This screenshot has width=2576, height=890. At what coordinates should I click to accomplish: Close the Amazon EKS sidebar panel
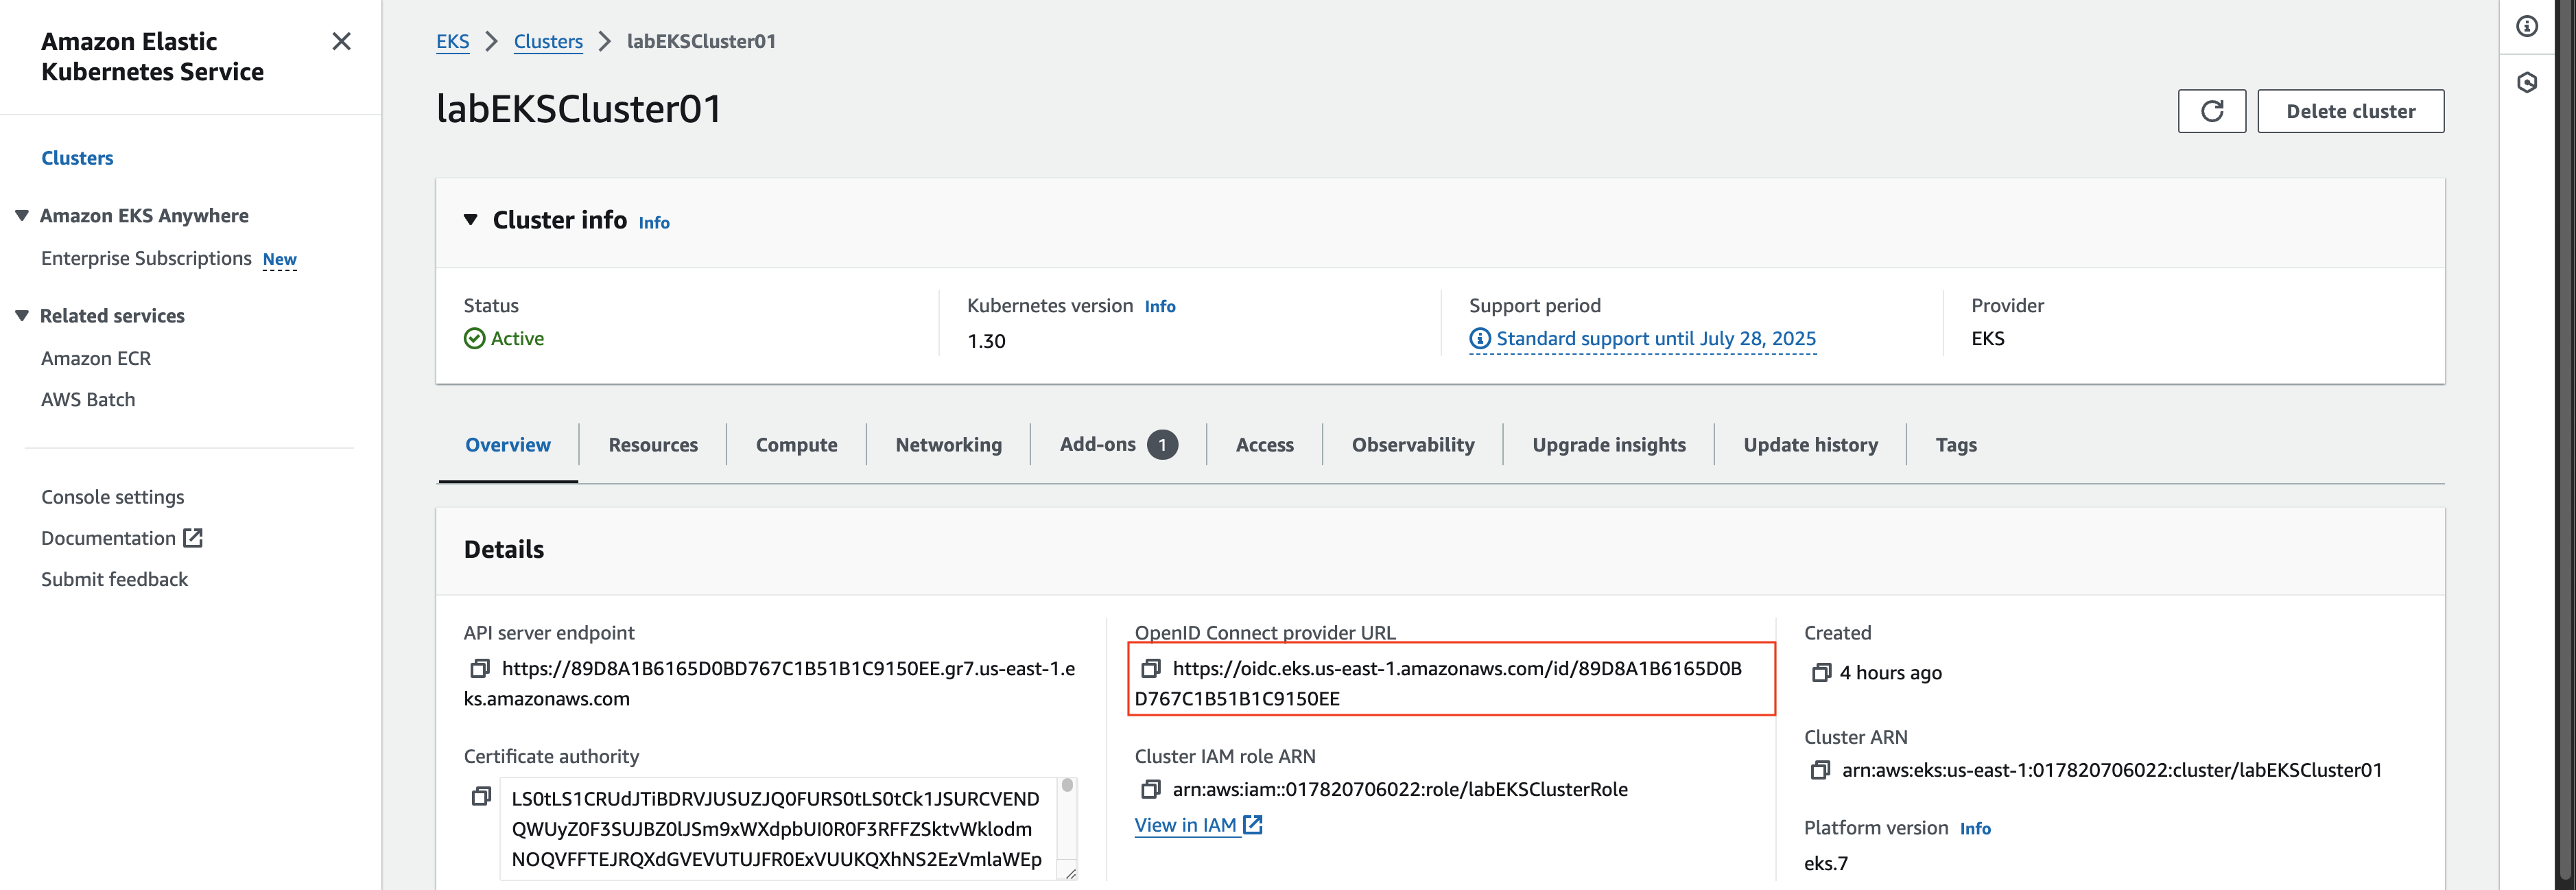(341, 41)
